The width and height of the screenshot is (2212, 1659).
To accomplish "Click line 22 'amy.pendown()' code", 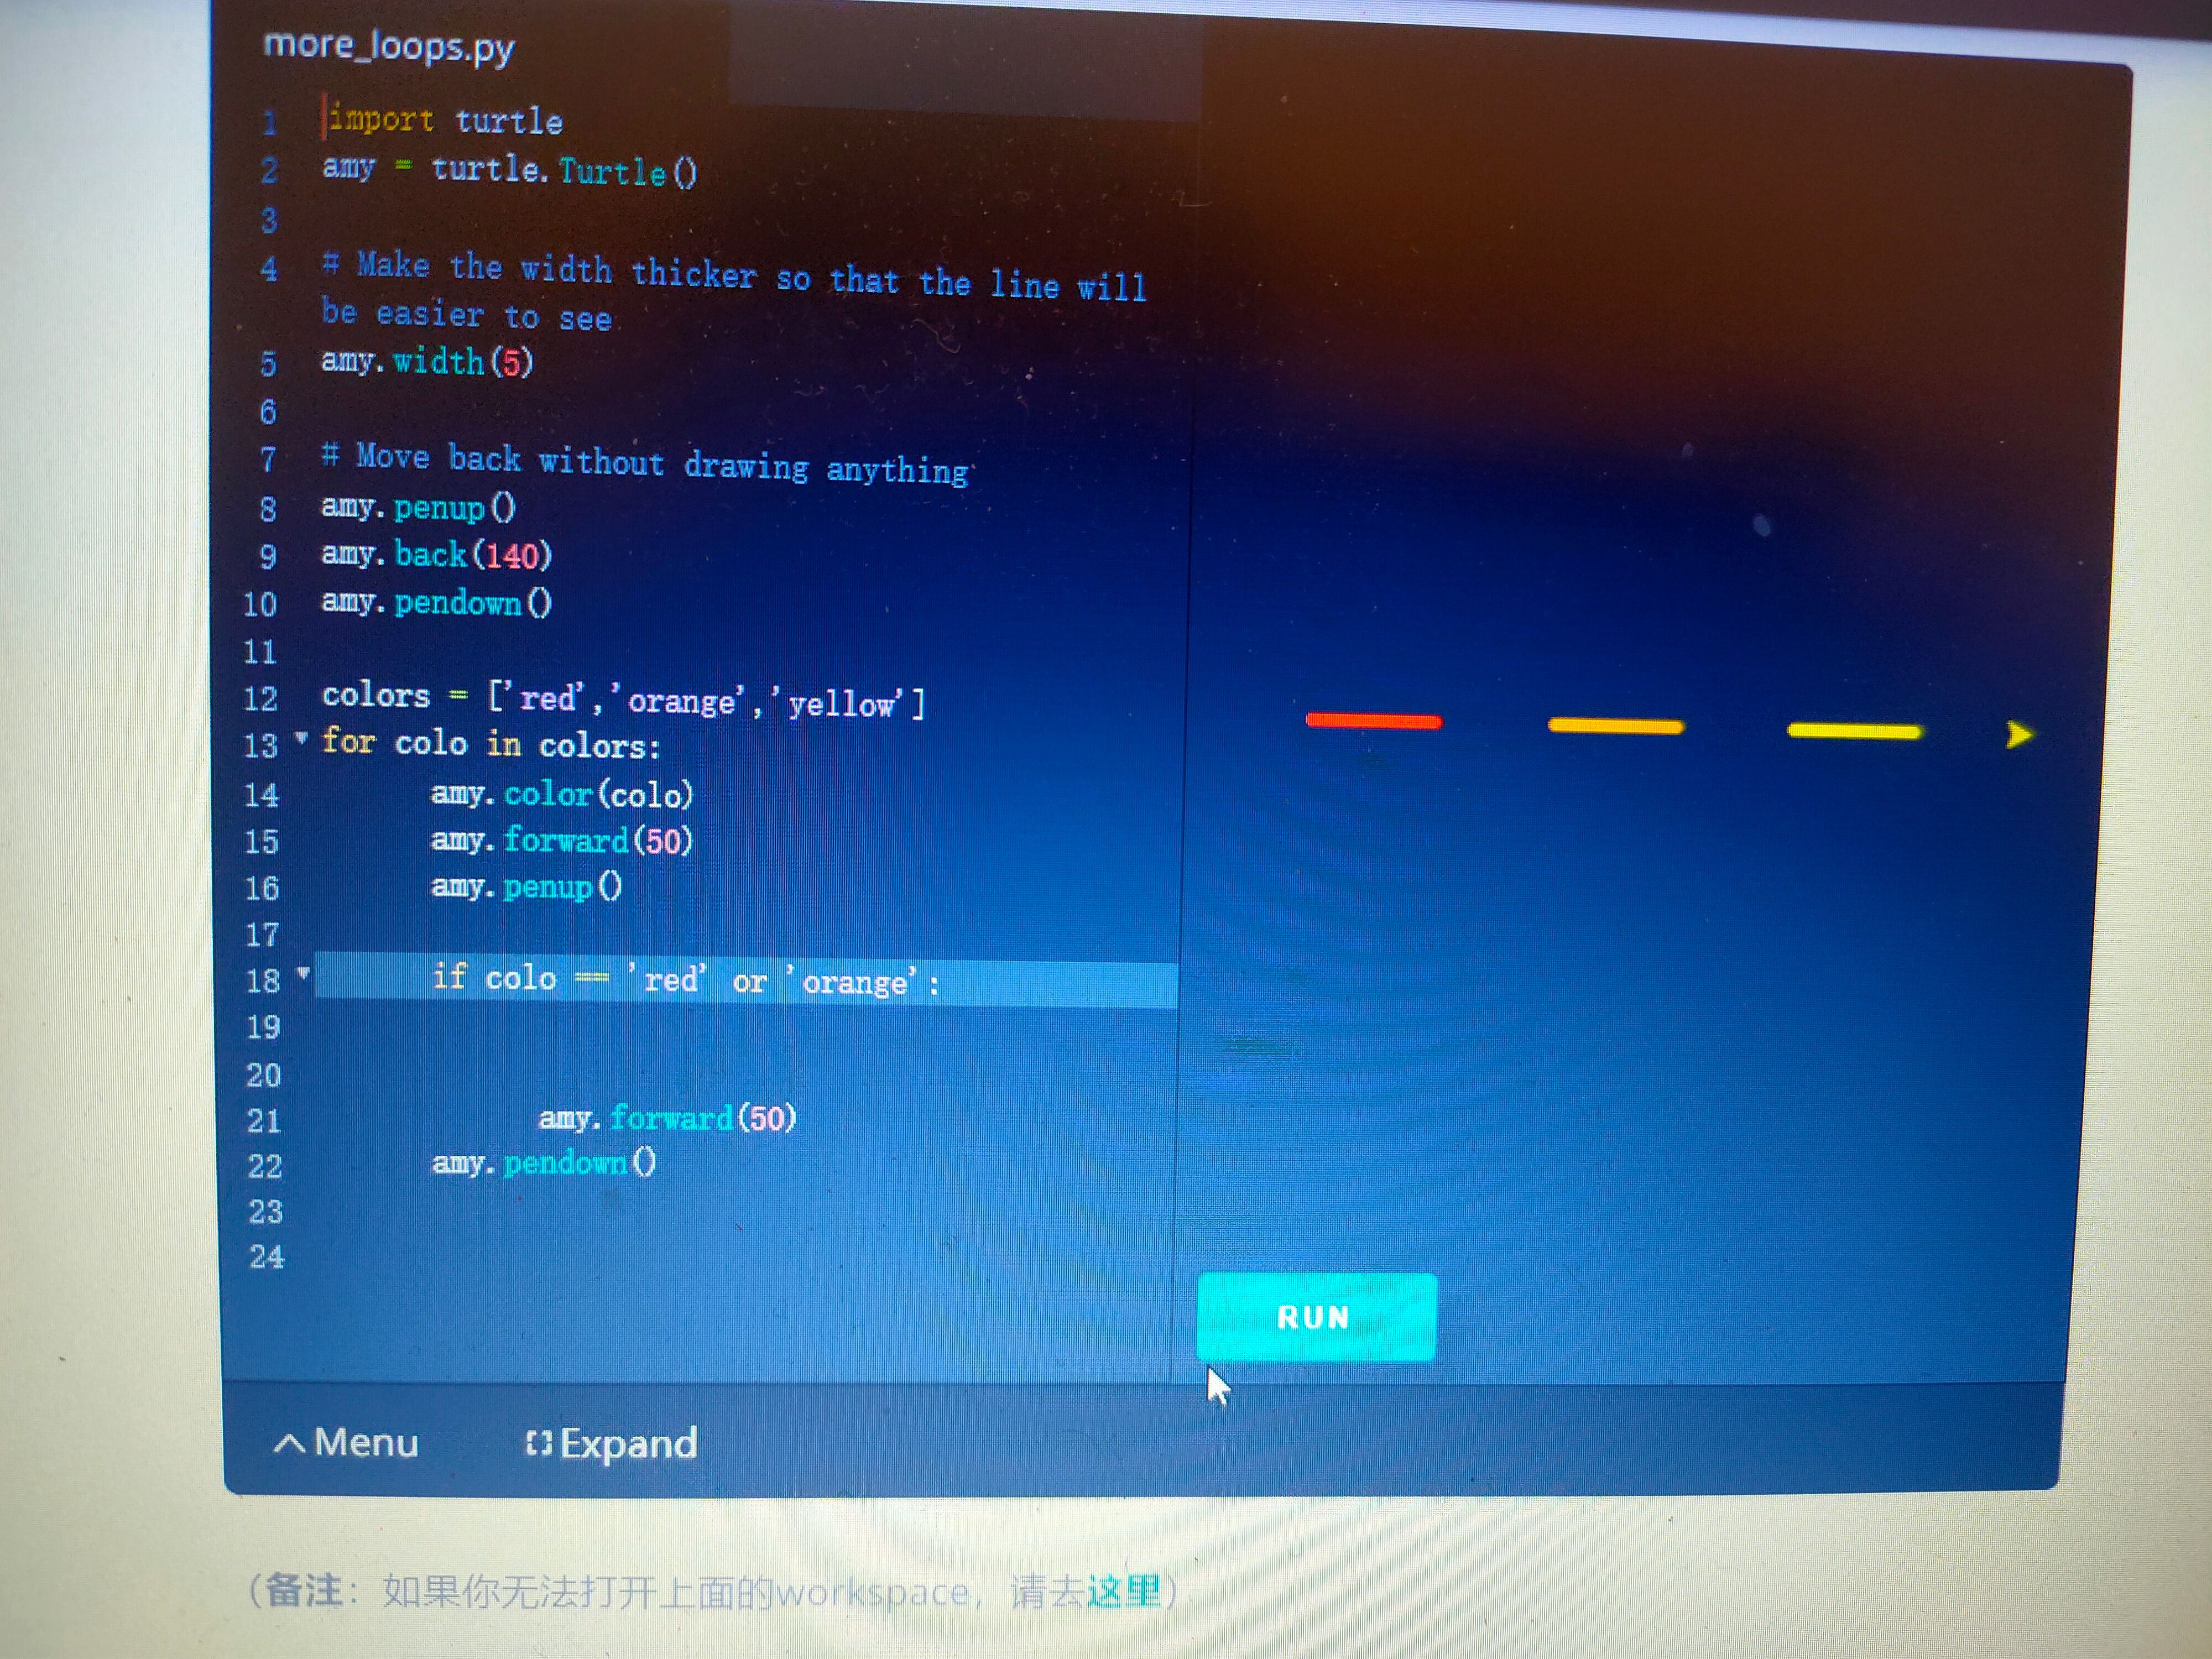I will [544, 1163].
